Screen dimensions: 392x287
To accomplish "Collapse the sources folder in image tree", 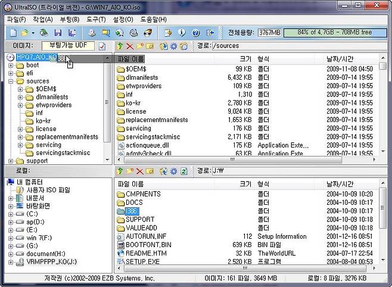I will click(x=11, y=82).
